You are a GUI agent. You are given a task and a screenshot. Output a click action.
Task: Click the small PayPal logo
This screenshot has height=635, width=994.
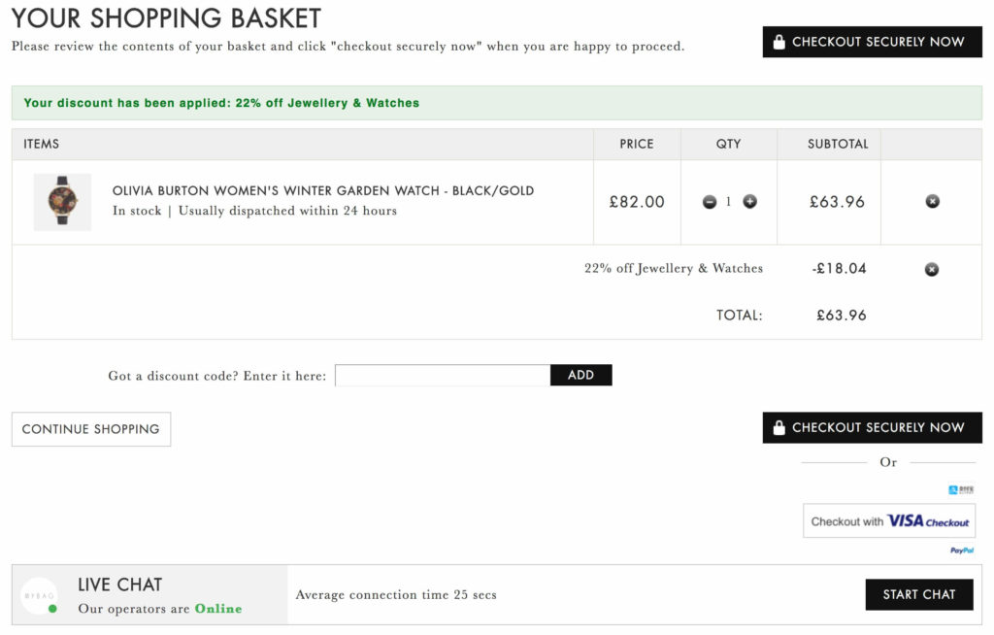click(962, 551)
